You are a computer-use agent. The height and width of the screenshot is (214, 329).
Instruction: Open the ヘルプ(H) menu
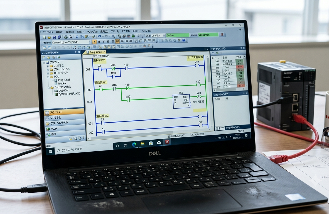146,31
